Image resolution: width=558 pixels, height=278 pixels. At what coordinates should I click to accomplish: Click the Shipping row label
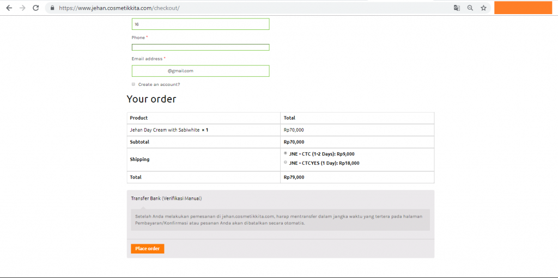click(x=139, y=159)
